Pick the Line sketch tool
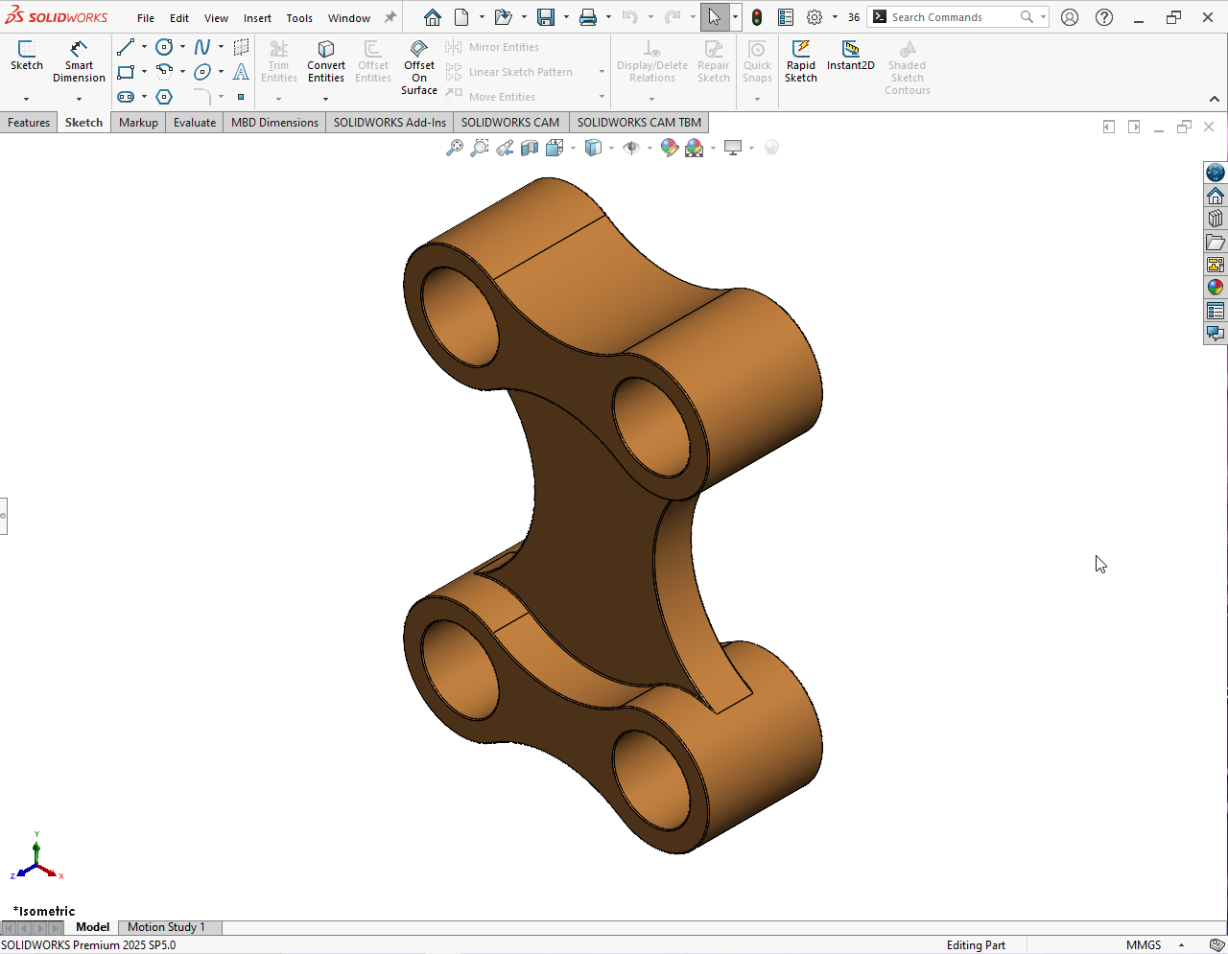The width and height of the screenshot is (1228, 954). [126, 47]
